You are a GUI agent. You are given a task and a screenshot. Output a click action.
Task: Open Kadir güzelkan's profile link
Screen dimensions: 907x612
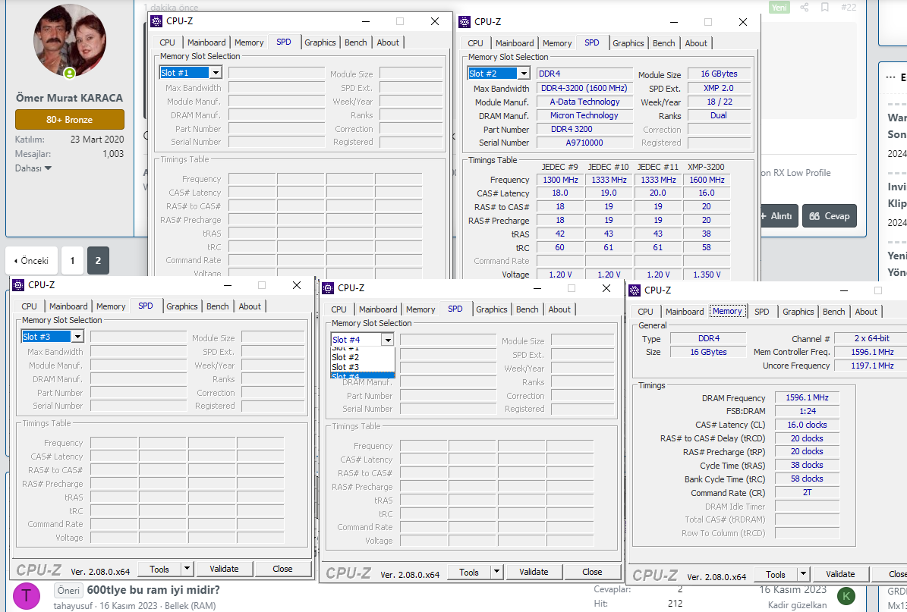click(x=797, y=605)
